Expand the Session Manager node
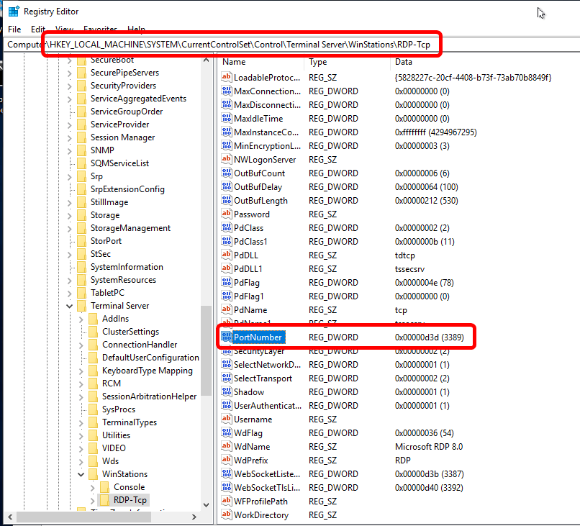This screenshot has width=580, height=526. pos(69,138)
